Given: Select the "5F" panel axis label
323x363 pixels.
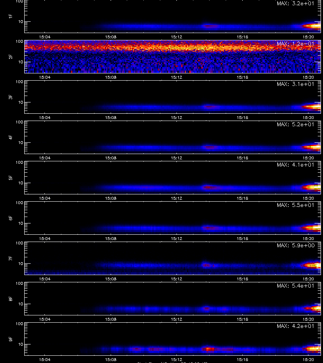Looking at the screenshot, I should (10, 177).
